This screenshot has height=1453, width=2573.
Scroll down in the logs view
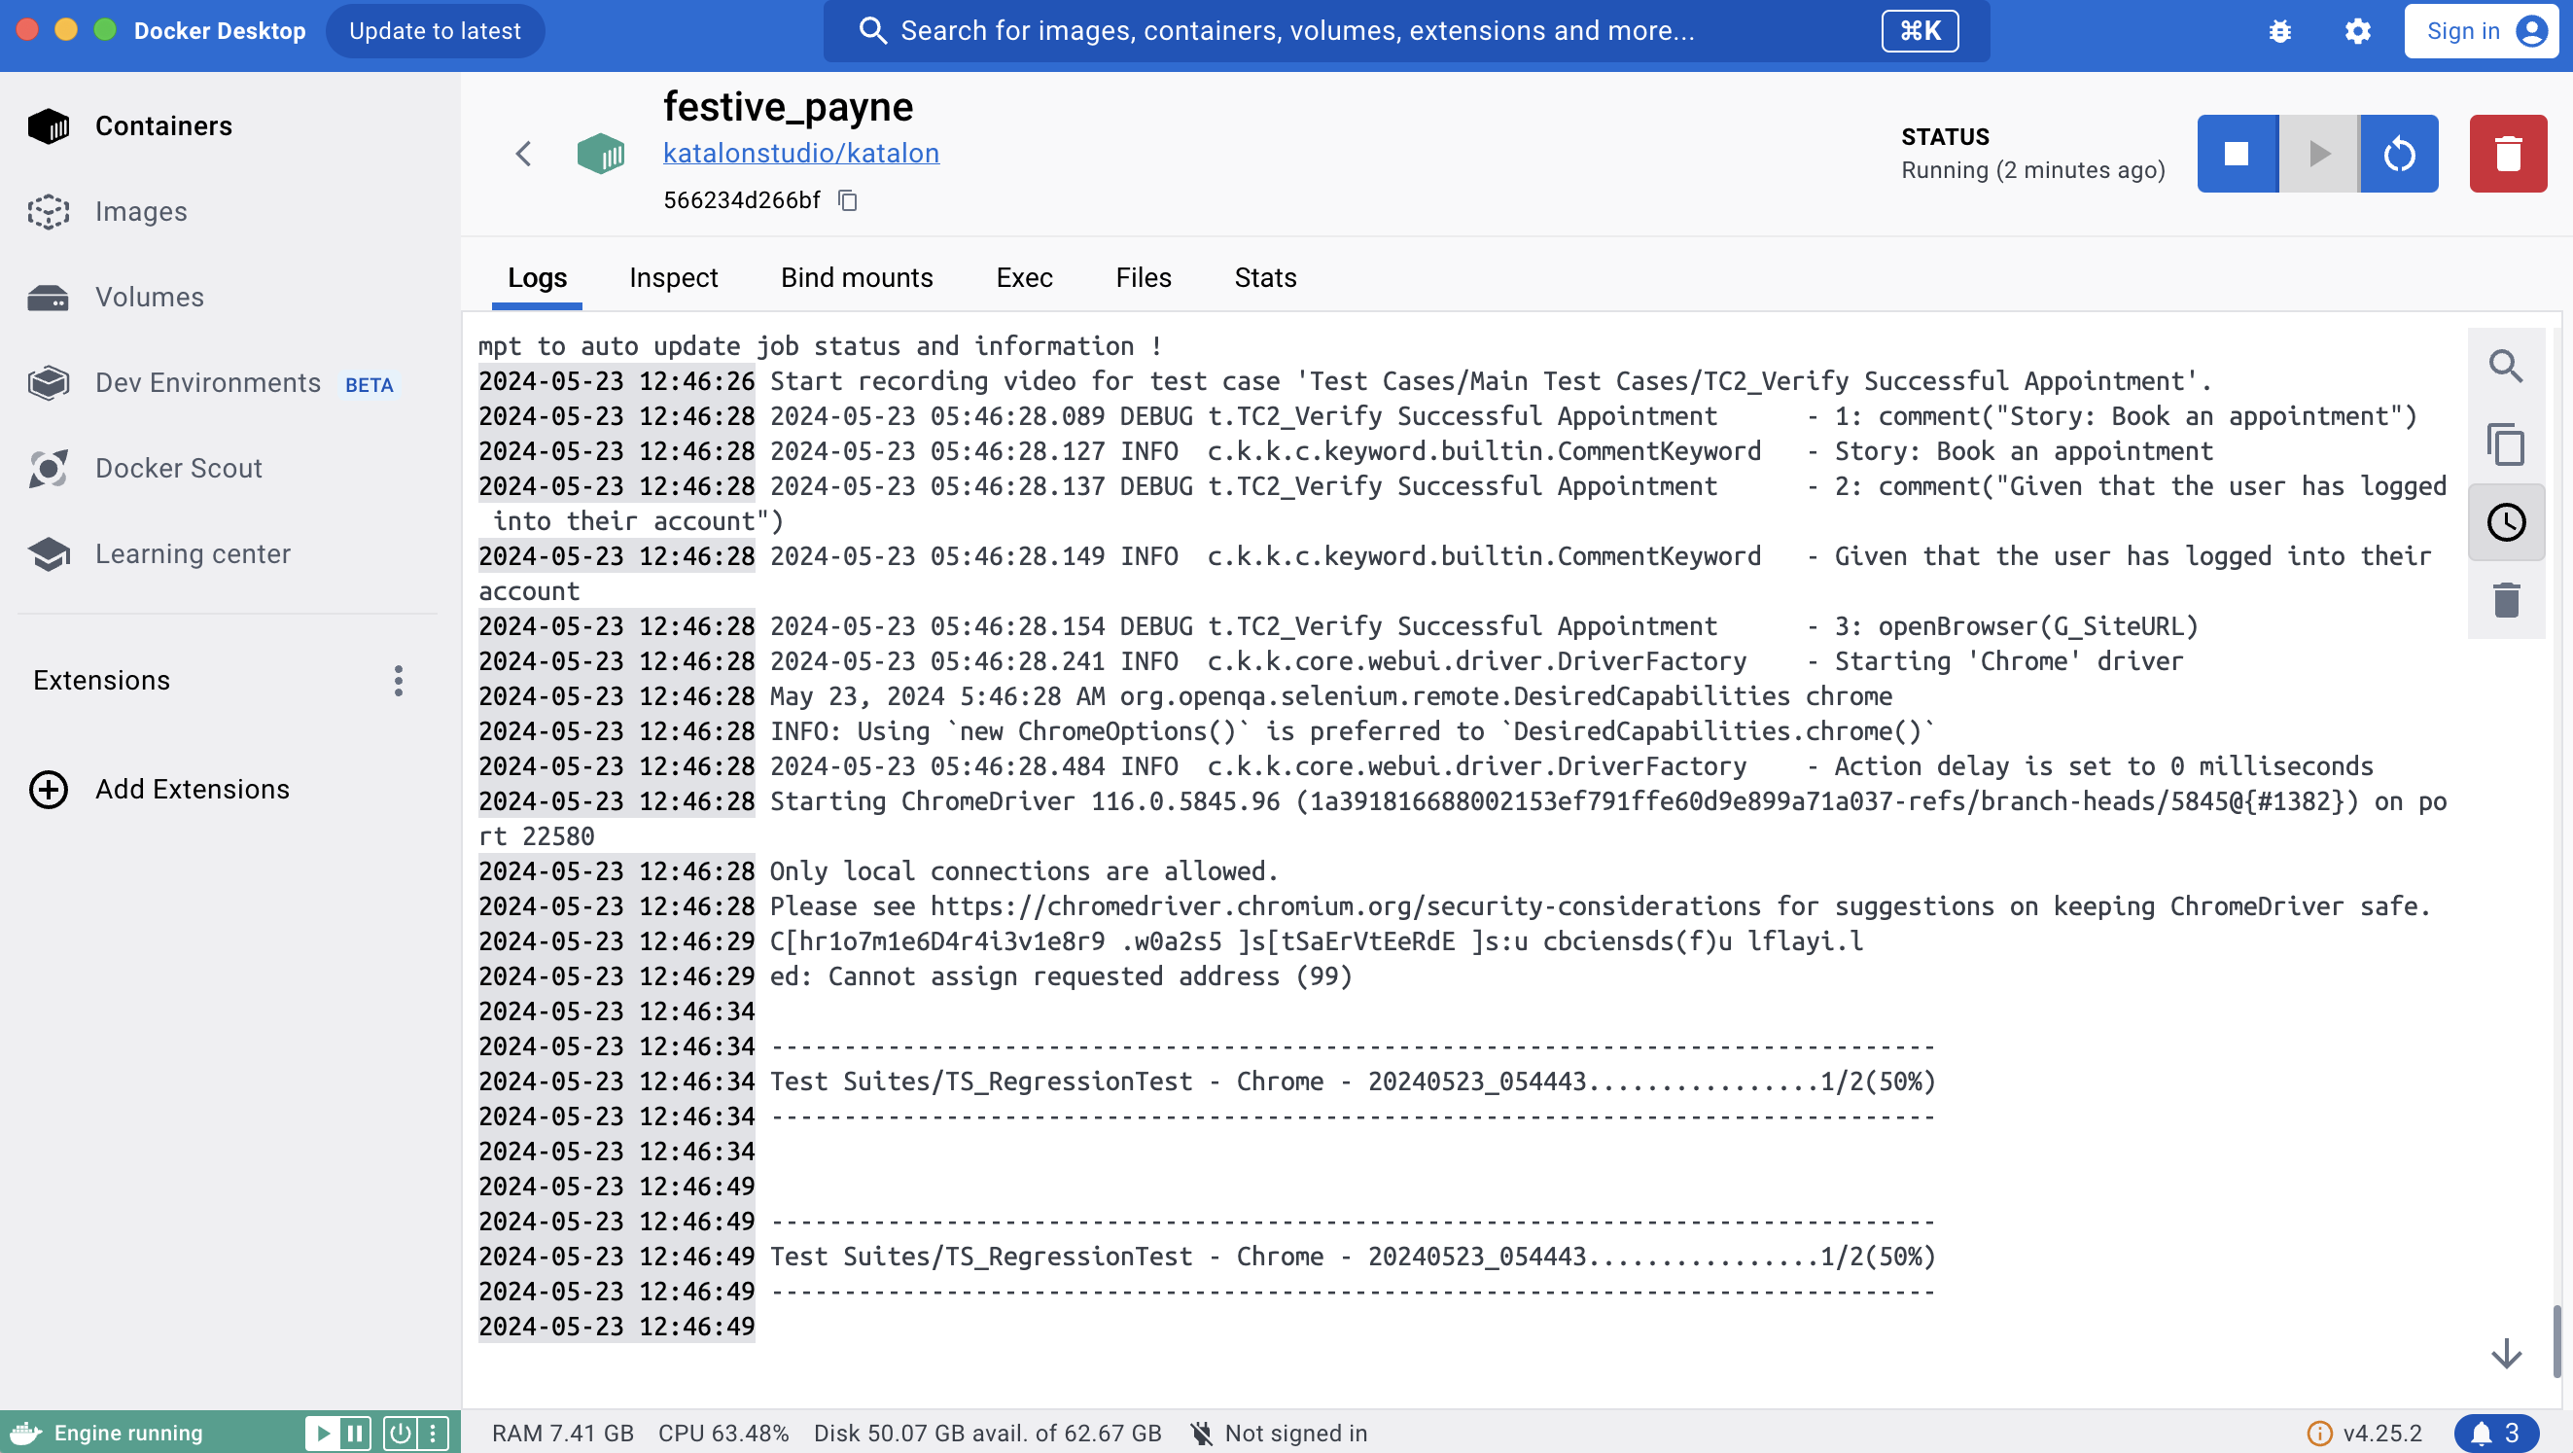click(2508, 1354)
